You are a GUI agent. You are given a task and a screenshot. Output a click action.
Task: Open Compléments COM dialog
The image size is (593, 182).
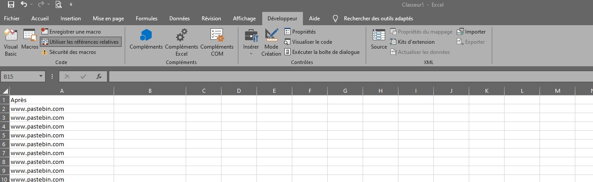[217, 42]
